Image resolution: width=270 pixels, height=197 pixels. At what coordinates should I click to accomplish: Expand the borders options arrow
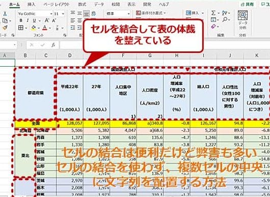[26, 28]
